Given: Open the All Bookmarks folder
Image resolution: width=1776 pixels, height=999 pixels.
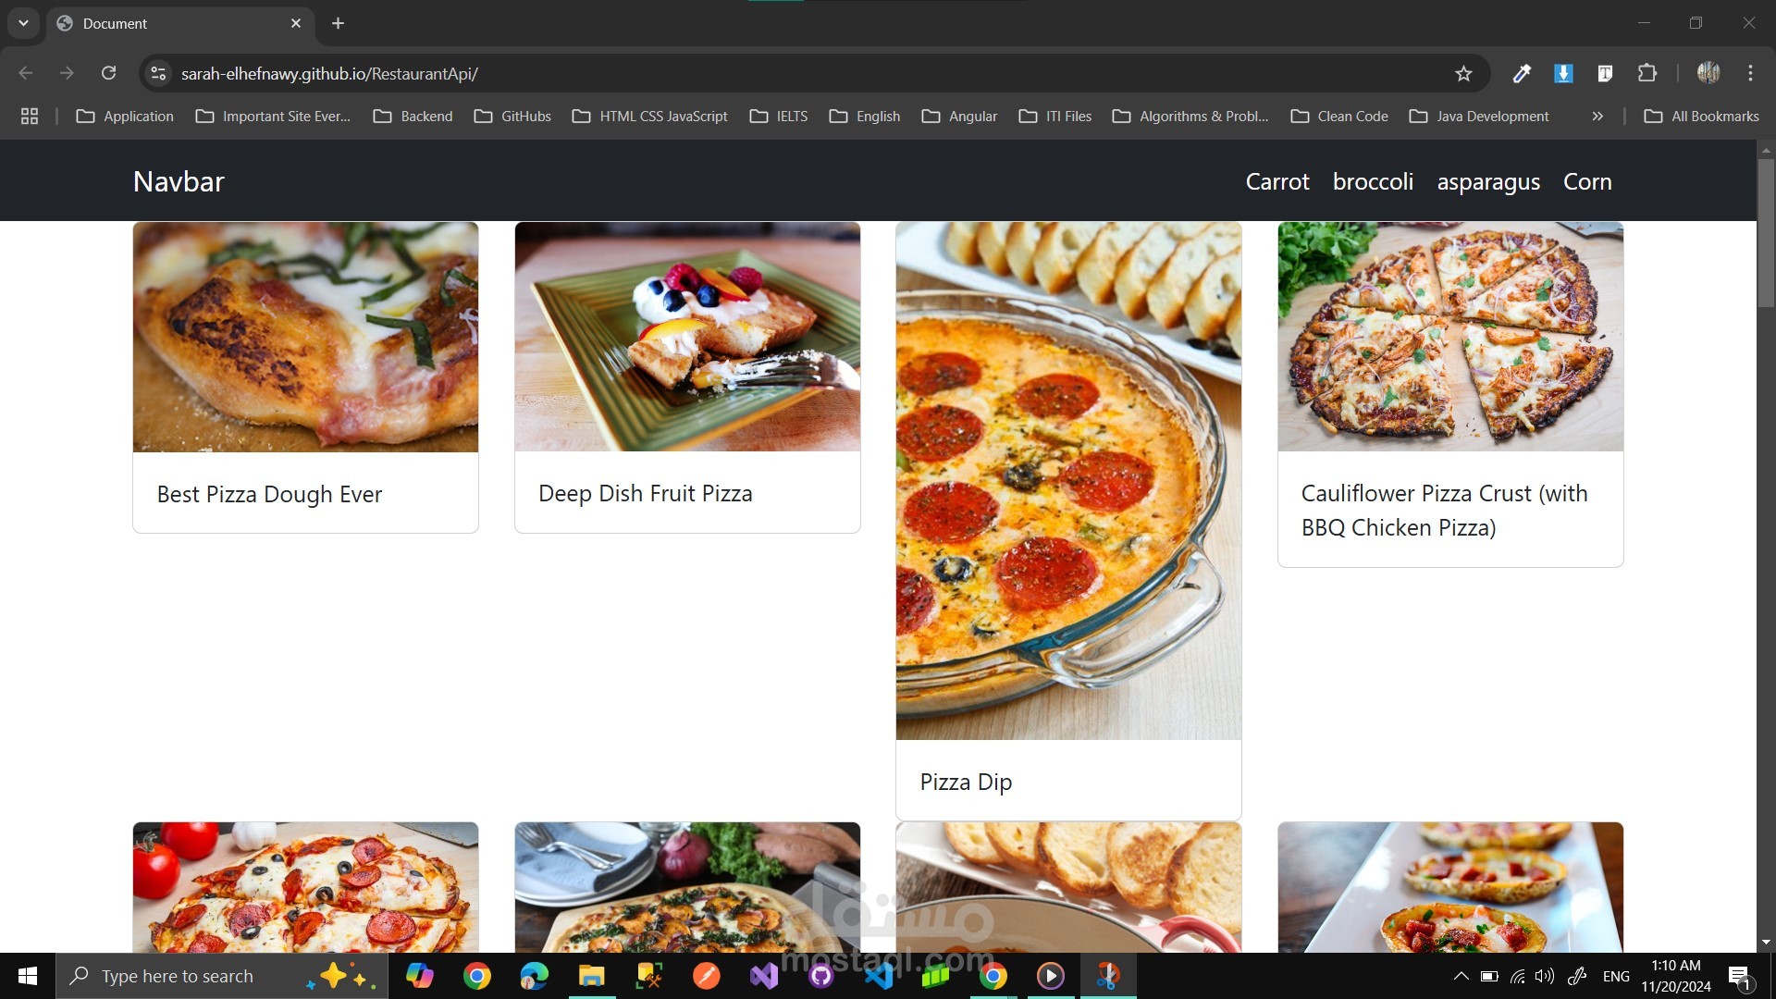Looking at the screenshot, I should 1701,116.
